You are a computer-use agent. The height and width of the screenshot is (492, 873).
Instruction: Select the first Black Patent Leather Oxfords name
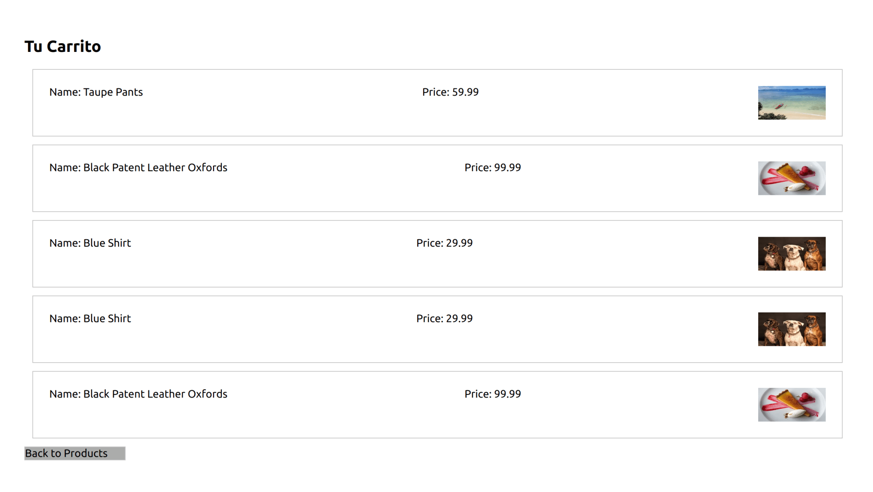coord(138,167)
